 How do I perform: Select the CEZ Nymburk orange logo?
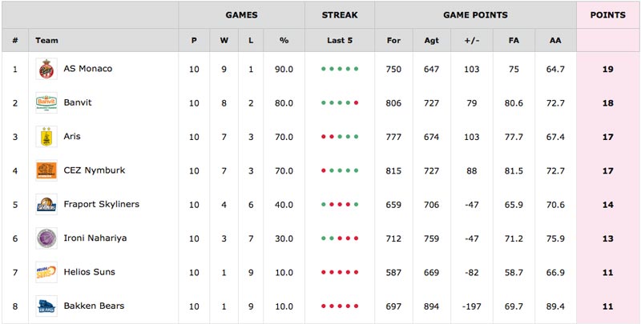46,170
